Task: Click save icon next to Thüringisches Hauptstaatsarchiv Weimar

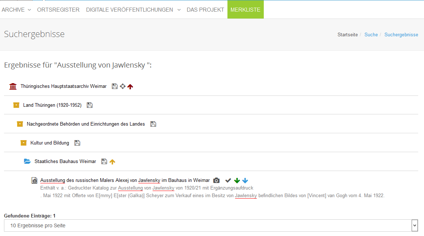Action: (x=114, y=86)
